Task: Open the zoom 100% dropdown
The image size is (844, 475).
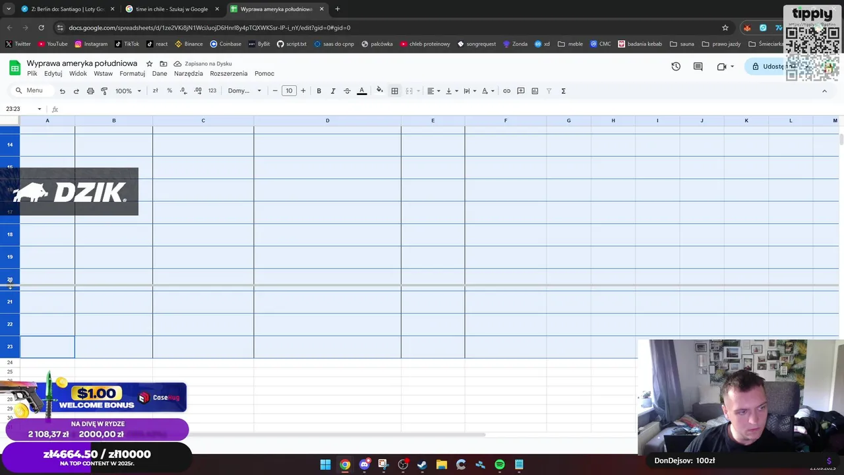Action: pos(128,91)
